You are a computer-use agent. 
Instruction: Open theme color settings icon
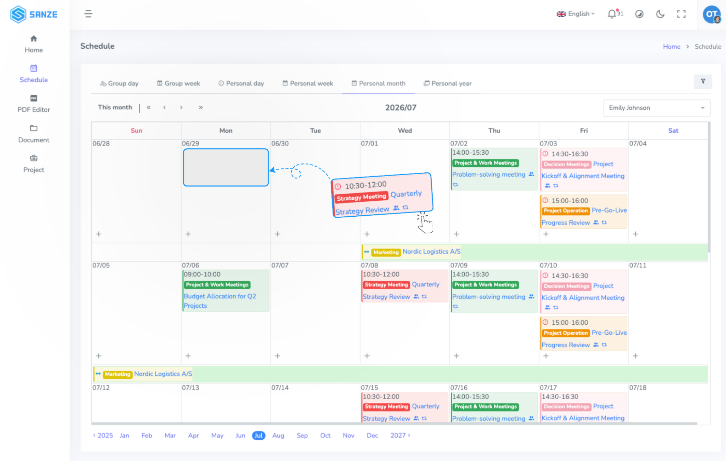[x=639, y=14]
